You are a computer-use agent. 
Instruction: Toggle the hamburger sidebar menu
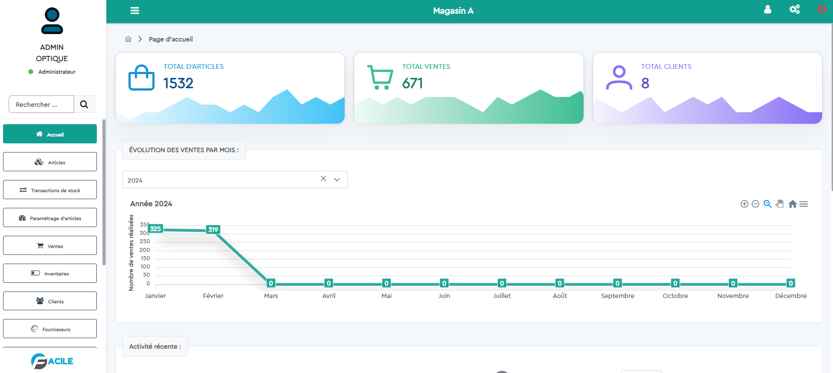[135, 10]
